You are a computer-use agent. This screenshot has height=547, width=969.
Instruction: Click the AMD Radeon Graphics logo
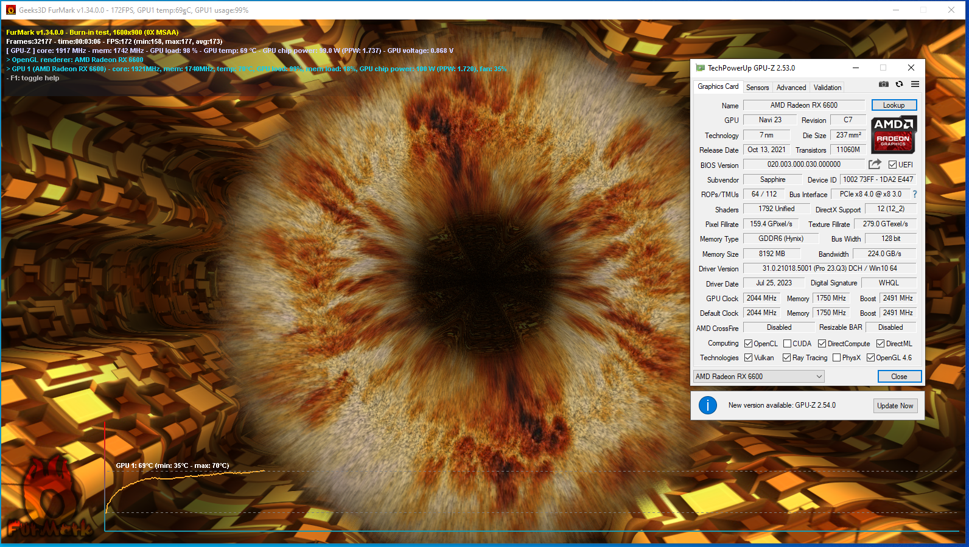coord(893,134)
